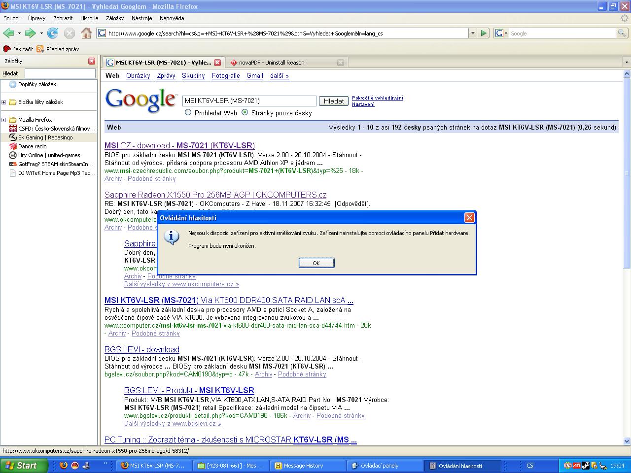The height and width of the screenshot is (473, 631).
Task: Open the Back button history dropdown
Action: tap(19, 34)
